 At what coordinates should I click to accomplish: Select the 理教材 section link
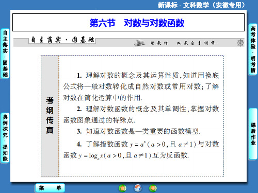tap(159, 43)
